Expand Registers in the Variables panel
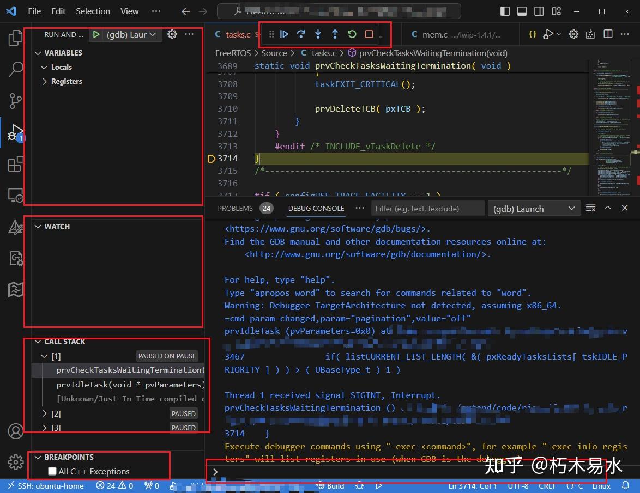Image resolution: width=640 pixels, height=493 pixels. point(45,81)
